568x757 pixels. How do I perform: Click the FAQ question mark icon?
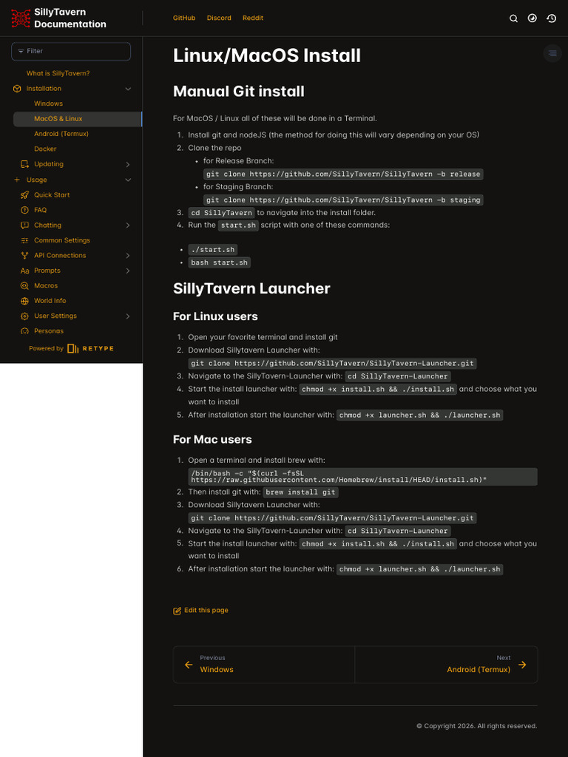(x=24, y=210)
